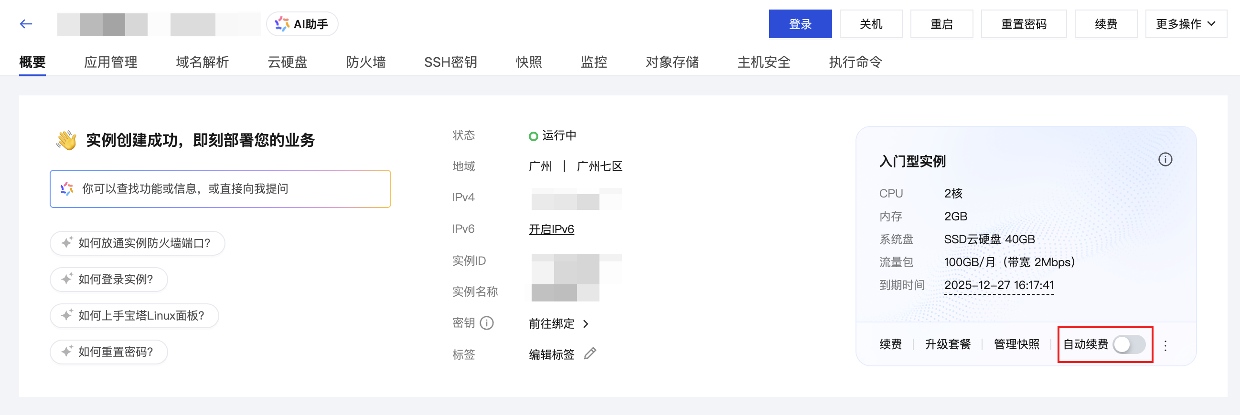Click the sparkle suggestion 如何登录实例?
This screenshot has width=1240, height=415.
109,280
